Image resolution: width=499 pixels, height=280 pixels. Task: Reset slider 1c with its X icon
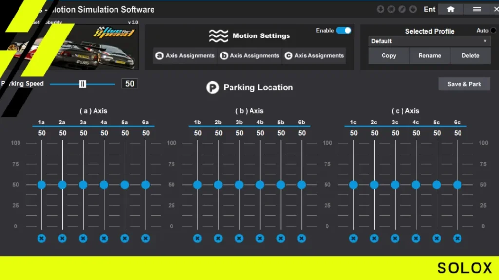click(353, 238)
